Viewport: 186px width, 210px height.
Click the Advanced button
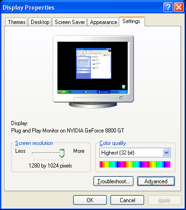click(156, 181)
